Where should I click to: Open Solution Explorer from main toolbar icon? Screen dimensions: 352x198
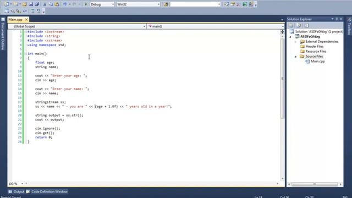226,4
